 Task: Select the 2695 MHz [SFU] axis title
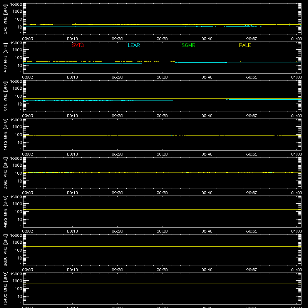coord(5,173)
